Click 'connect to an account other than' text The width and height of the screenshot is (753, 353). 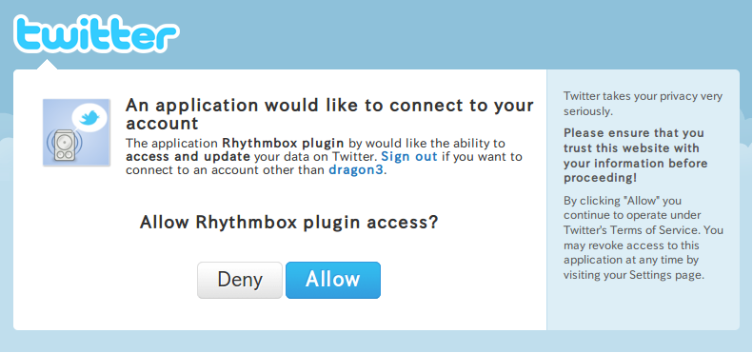[226, 170]
